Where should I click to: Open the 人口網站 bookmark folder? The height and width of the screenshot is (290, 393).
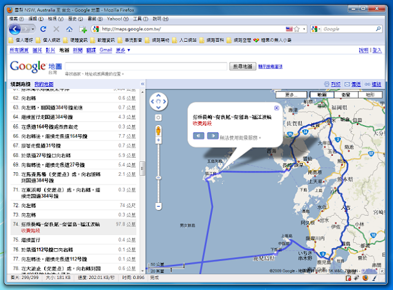click(184, 40)
